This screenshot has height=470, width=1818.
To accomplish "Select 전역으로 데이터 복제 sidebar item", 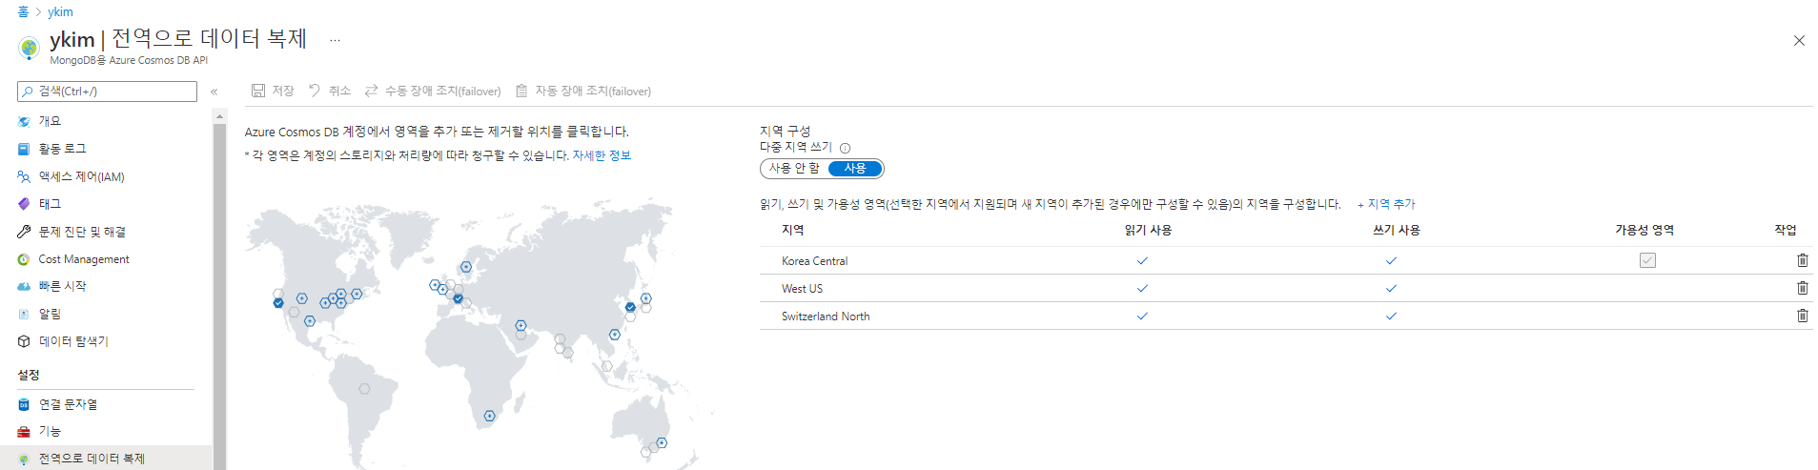I will (92, 459).
